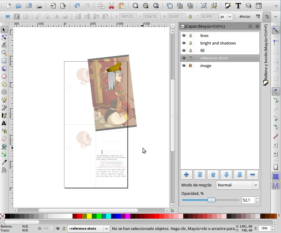Click the Cut scissors icon

tap(112, 6)
